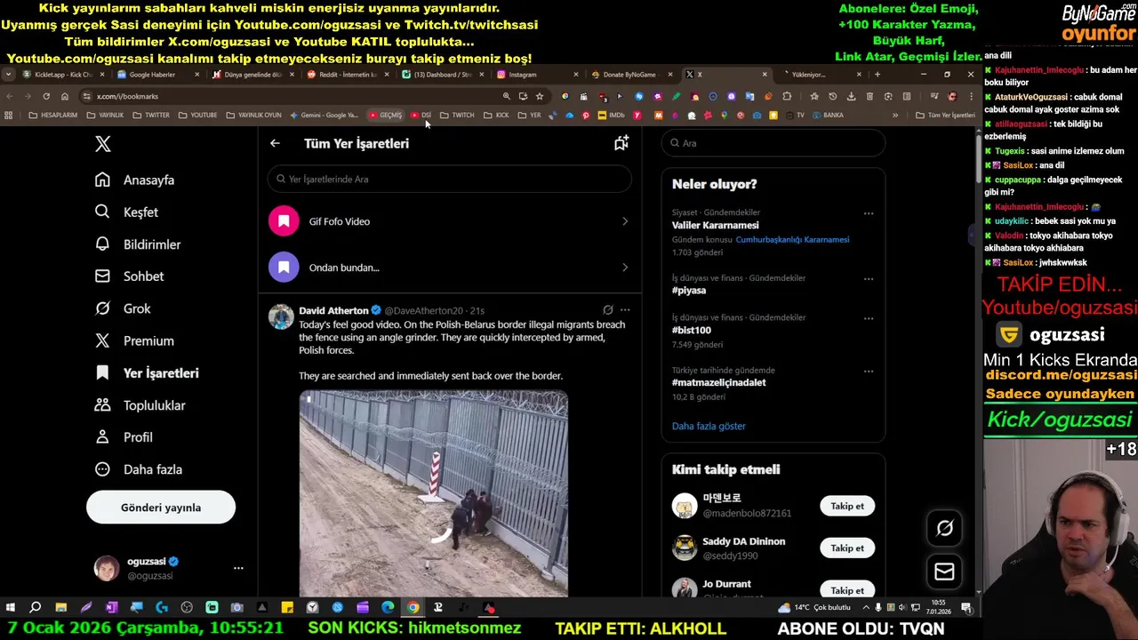The width and height of the screenshot is (1138, 640).
Task: Follow 마덴보로 with Takip et
Action: 847,506
